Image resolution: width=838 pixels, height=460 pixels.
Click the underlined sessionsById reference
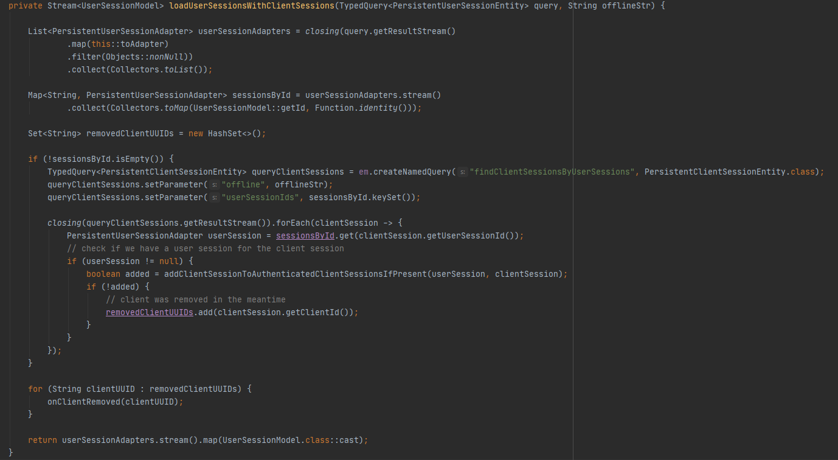click(305, 235)
